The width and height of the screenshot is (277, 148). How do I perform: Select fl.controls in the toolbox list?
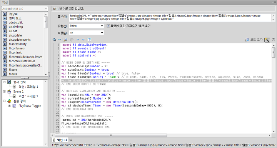(15, 53)
